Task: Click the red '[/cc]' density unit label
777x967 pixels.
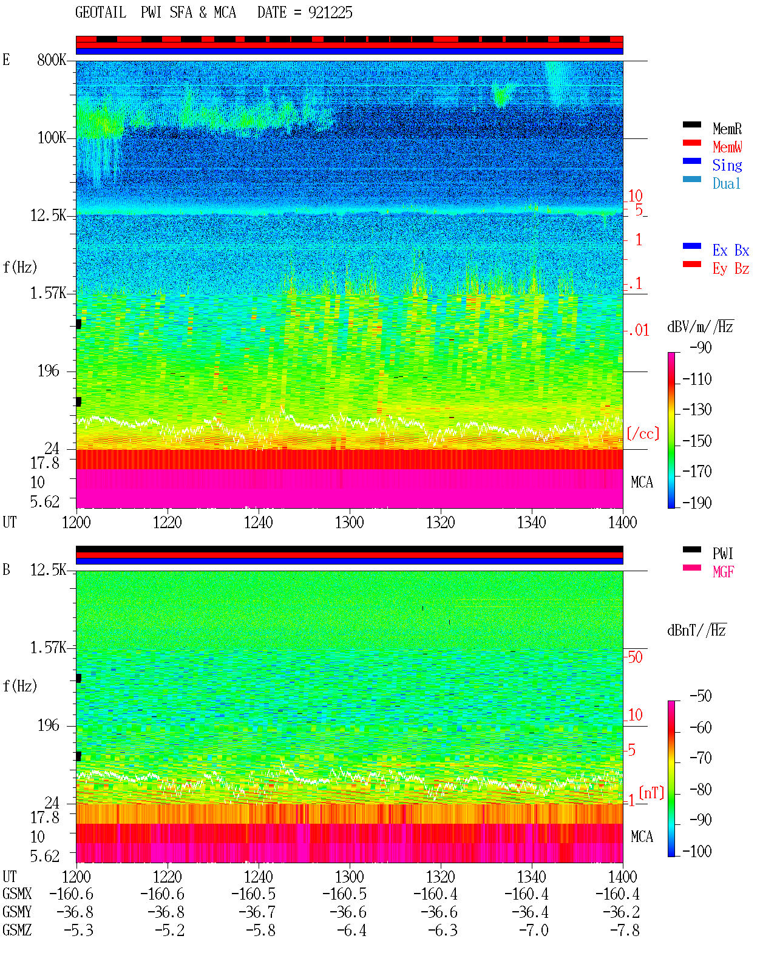Action: 643,433
